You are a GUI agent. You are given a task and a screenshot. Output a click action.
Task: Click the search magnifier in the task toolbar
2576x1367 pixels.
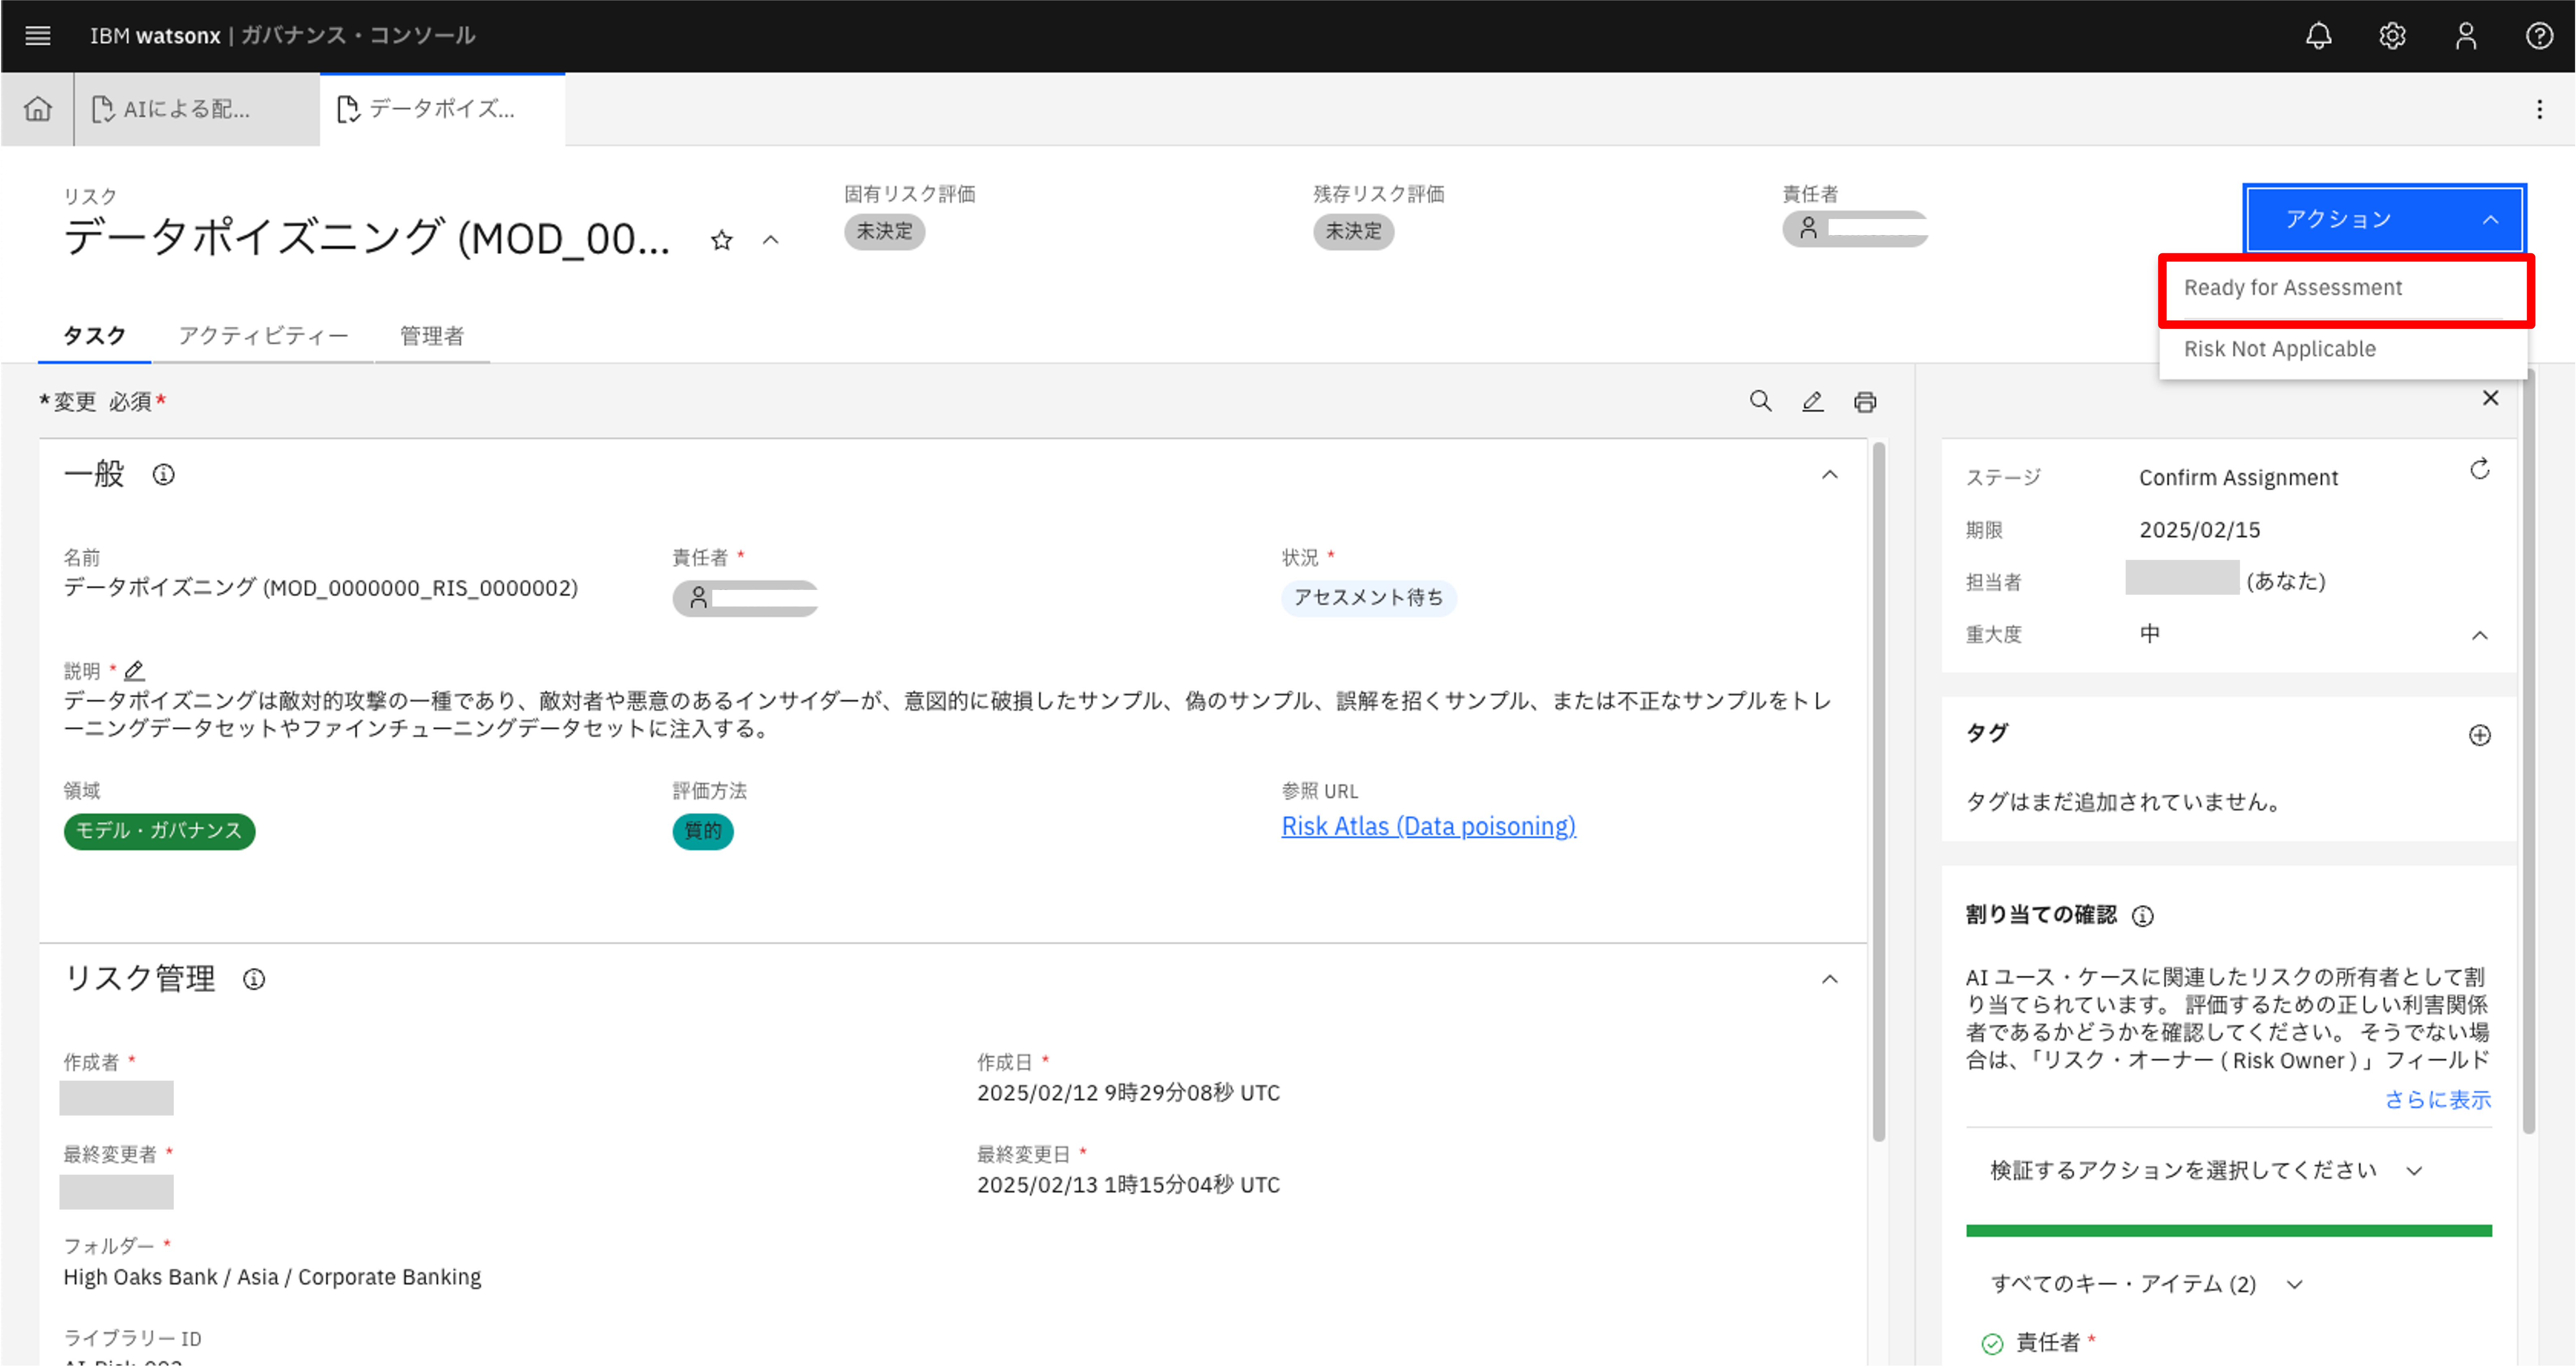point(1760,401)
